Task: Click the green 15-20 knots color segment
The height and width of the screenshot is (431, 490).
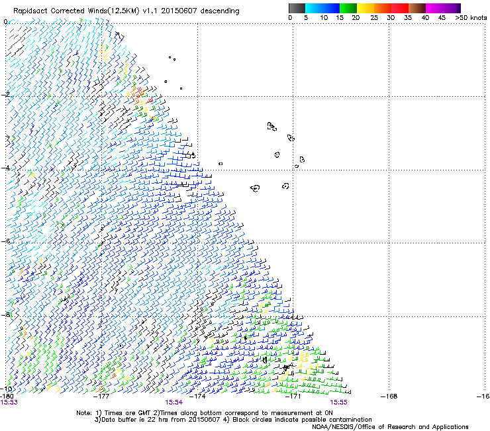Action: pos(348,8)
